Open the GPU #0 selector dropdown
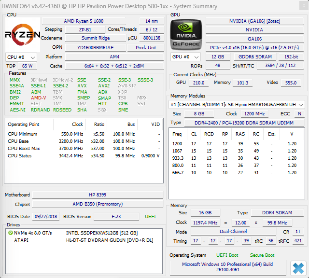Image resolution: width=309 pixels, height=278 pixels. coord(185,57)
